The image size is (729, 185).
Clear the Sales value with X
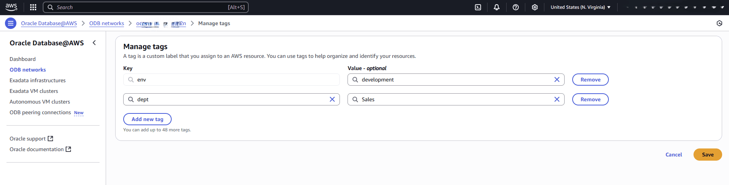(557, 99)
